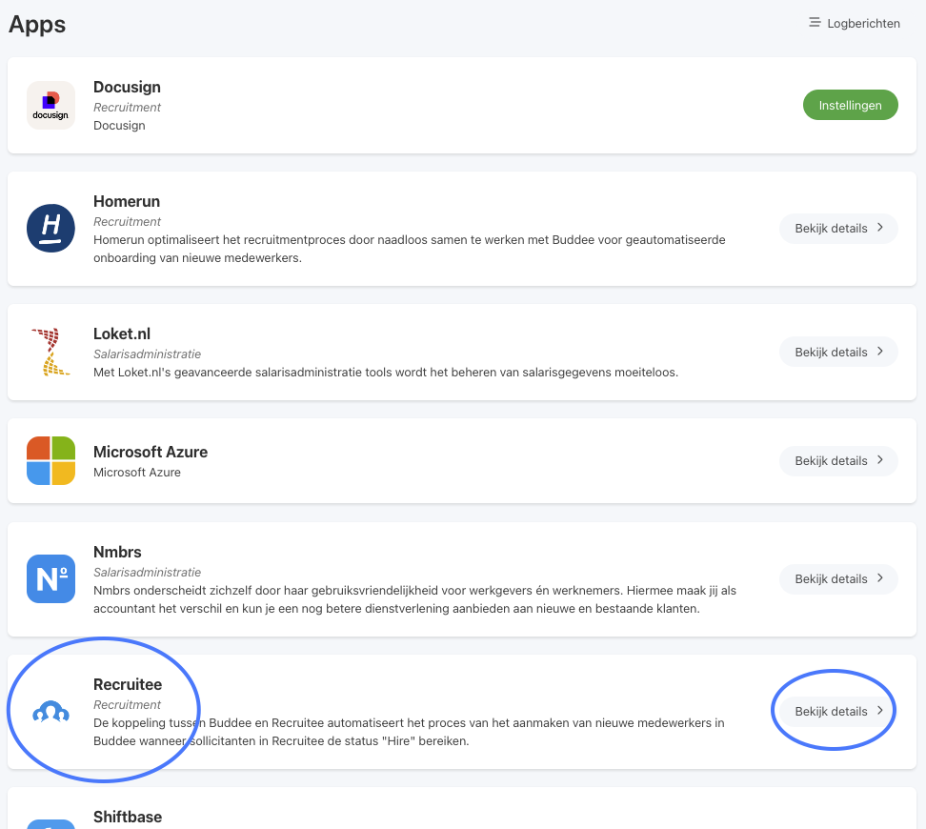Image resolution: width=926 pixels, height=829 pixels.
Task: View details for Homerun
Action: pyautogui.click(x=838, y=228)
